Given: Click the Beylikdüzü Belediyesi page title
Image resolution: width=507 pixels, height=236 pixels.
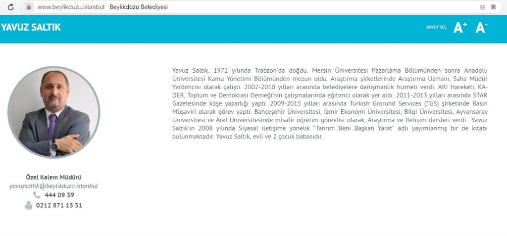Looking at the screenshot, I should click(139, 7).
